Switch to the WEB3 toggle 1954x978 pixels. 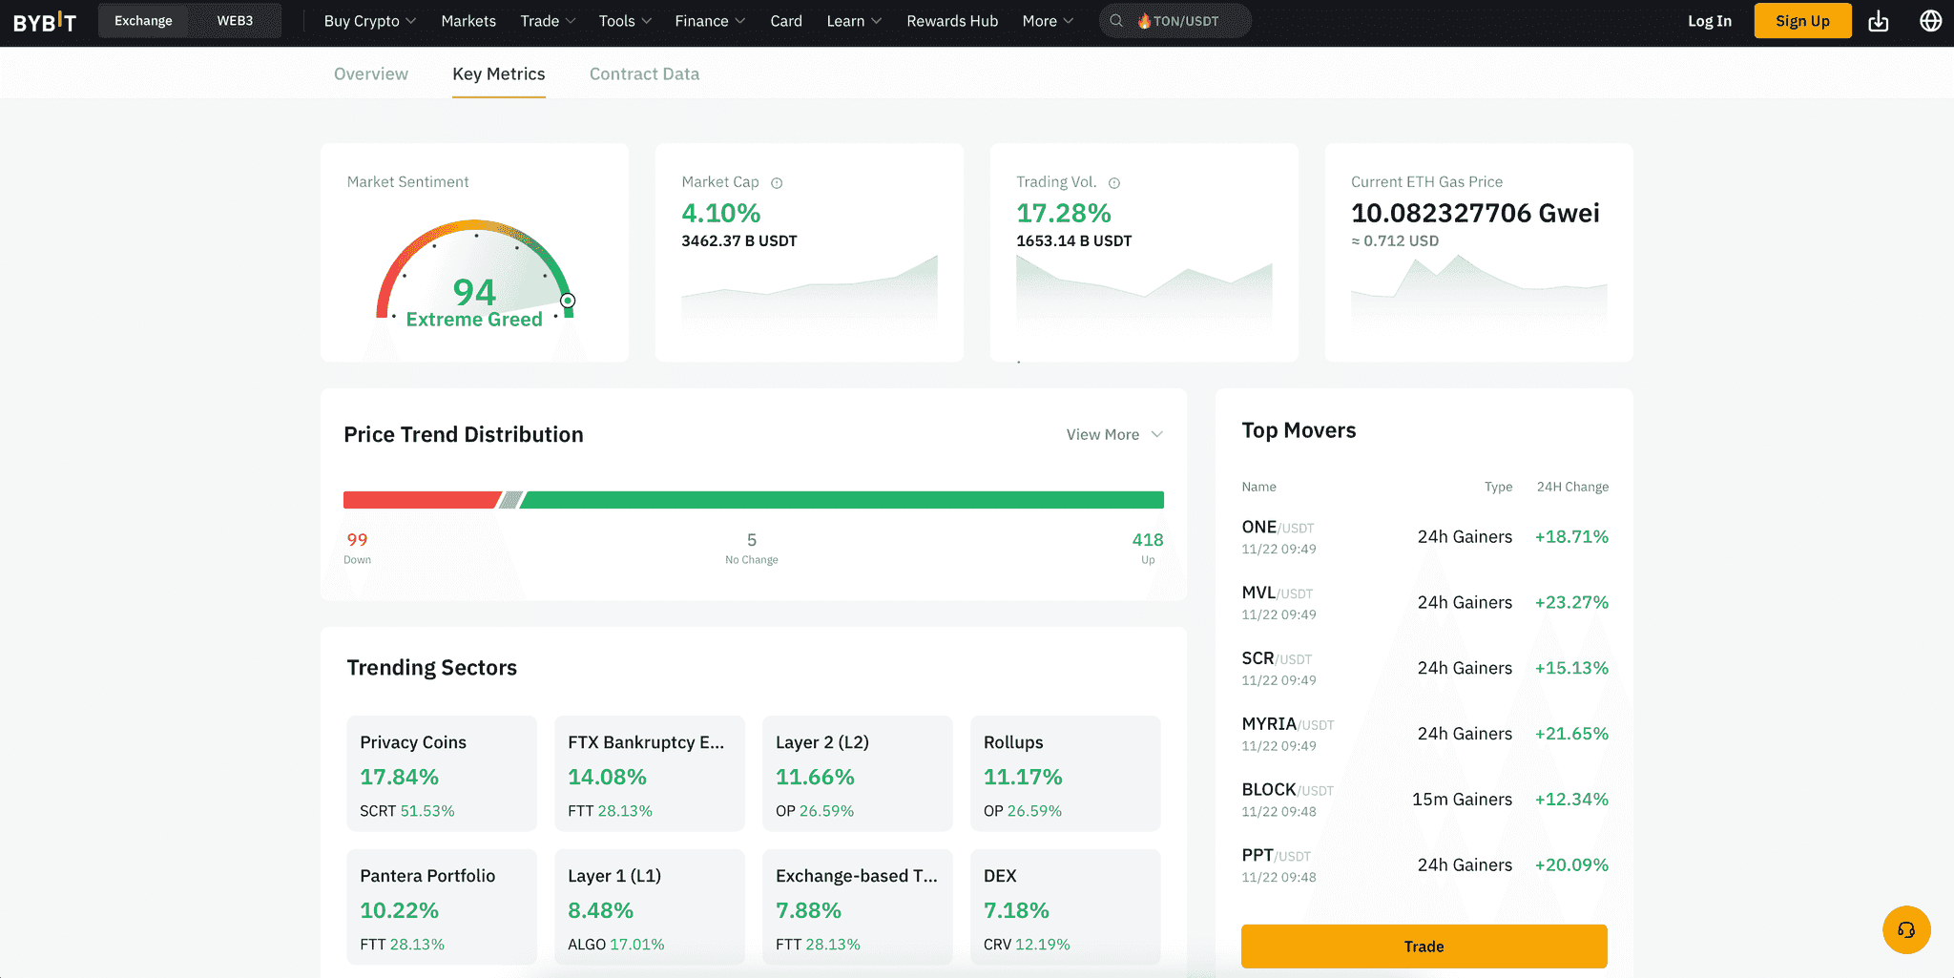point(235,21)
